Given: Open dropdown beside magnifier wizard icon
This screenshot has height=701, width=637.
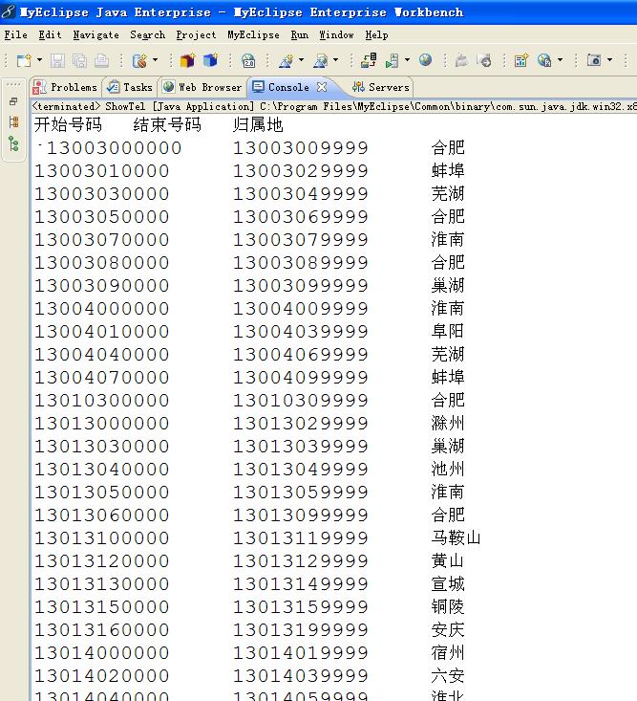Looking at the screenshot, I should [x=335, y=59].
